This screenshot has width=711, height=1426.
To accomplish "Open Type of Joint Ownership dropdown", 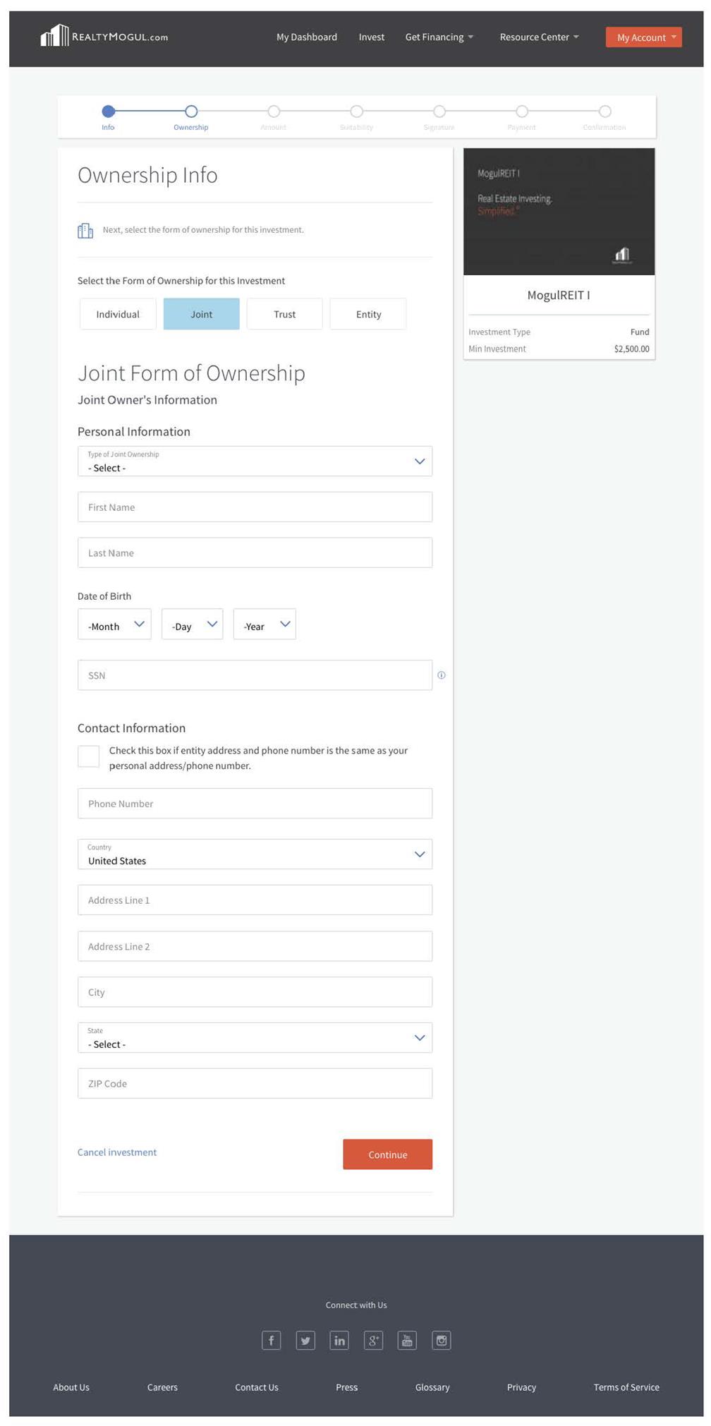I will coord(255,461).
